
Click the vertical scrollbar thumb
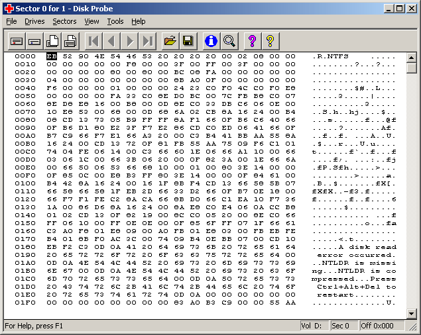[411, 68]
